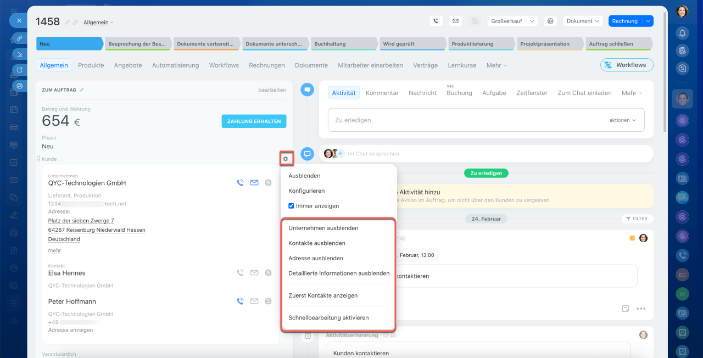Email QYC-Technologien GmbH via envelope icon
The height and width of the screenshot is (358, 703).
tap(254, 183)
